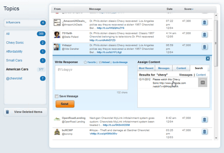Screen dimensions: 224x153
Task: Click the Retweet icon link
Action: click(104, 62)
